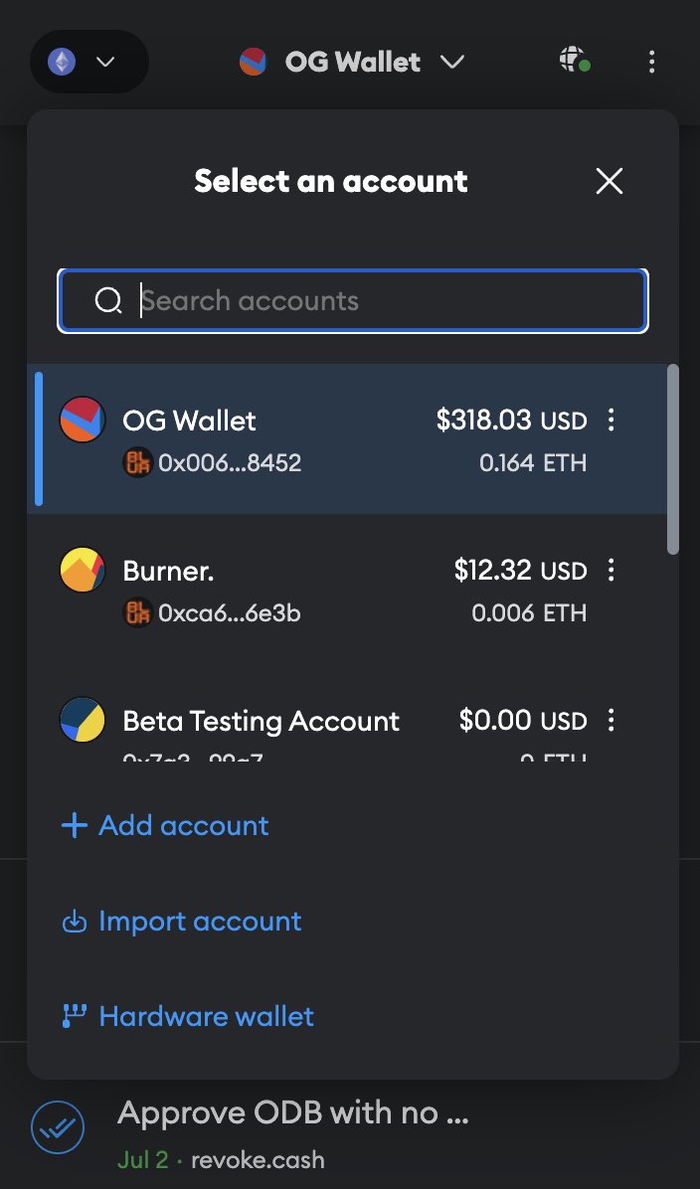Select the OG Wallet account avatar
Screen dimensions: 700x1189
[82, 420]
